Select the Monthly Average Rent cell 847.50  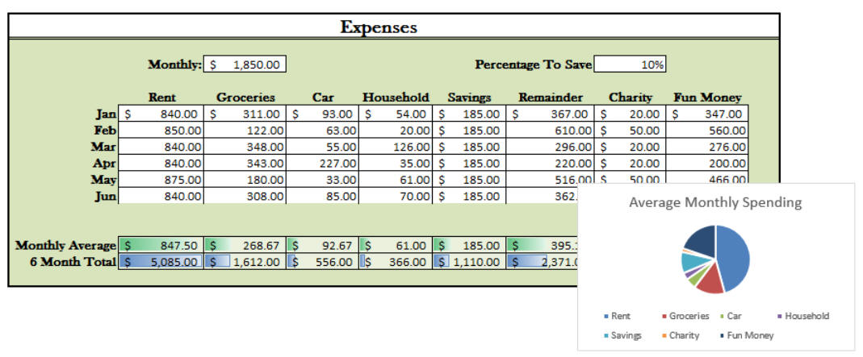[161, 245]
